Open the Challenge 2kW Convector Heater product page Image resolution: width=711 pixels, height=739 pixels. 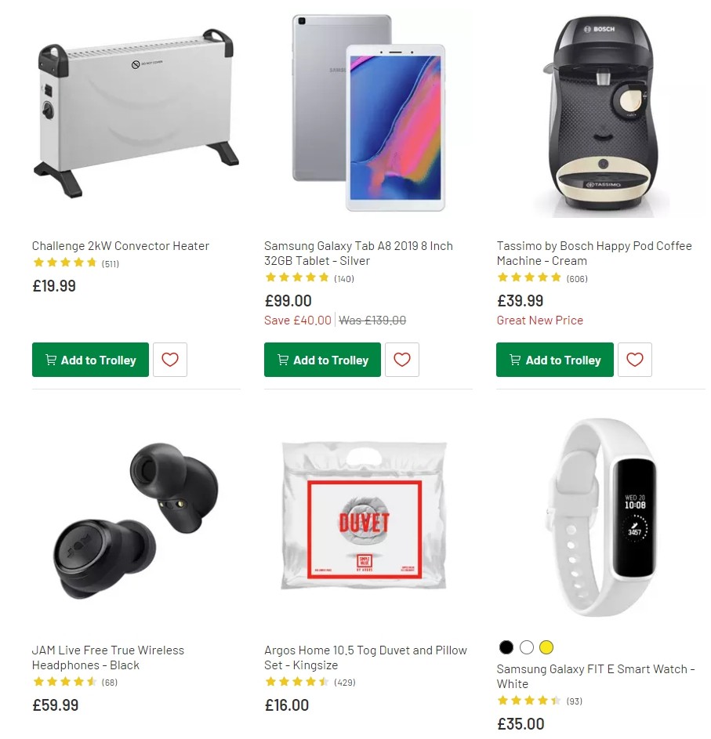point(120,245)
